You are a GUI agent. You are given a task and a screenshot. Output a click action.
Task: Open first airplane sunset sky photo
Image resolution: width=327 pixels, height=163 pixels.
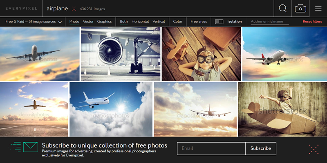(40, 54)
